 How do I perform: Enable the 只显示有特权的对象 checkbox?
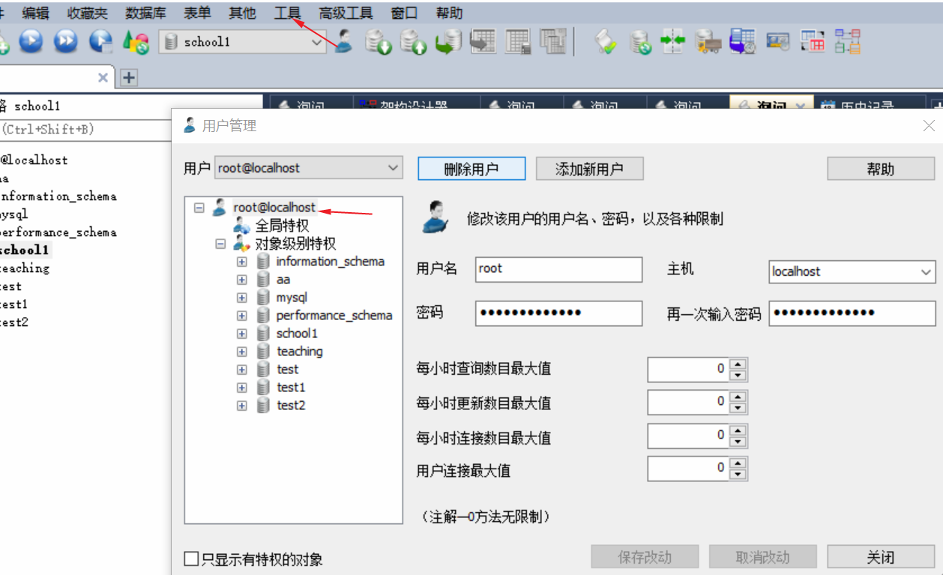[x=189, y=559]
